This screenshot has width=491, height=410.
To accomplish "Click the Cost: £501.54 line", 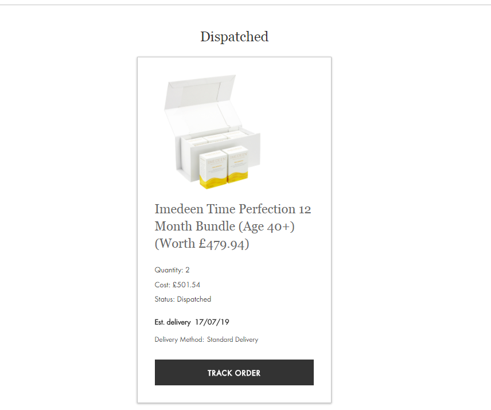I will click(x=177, y=284).
